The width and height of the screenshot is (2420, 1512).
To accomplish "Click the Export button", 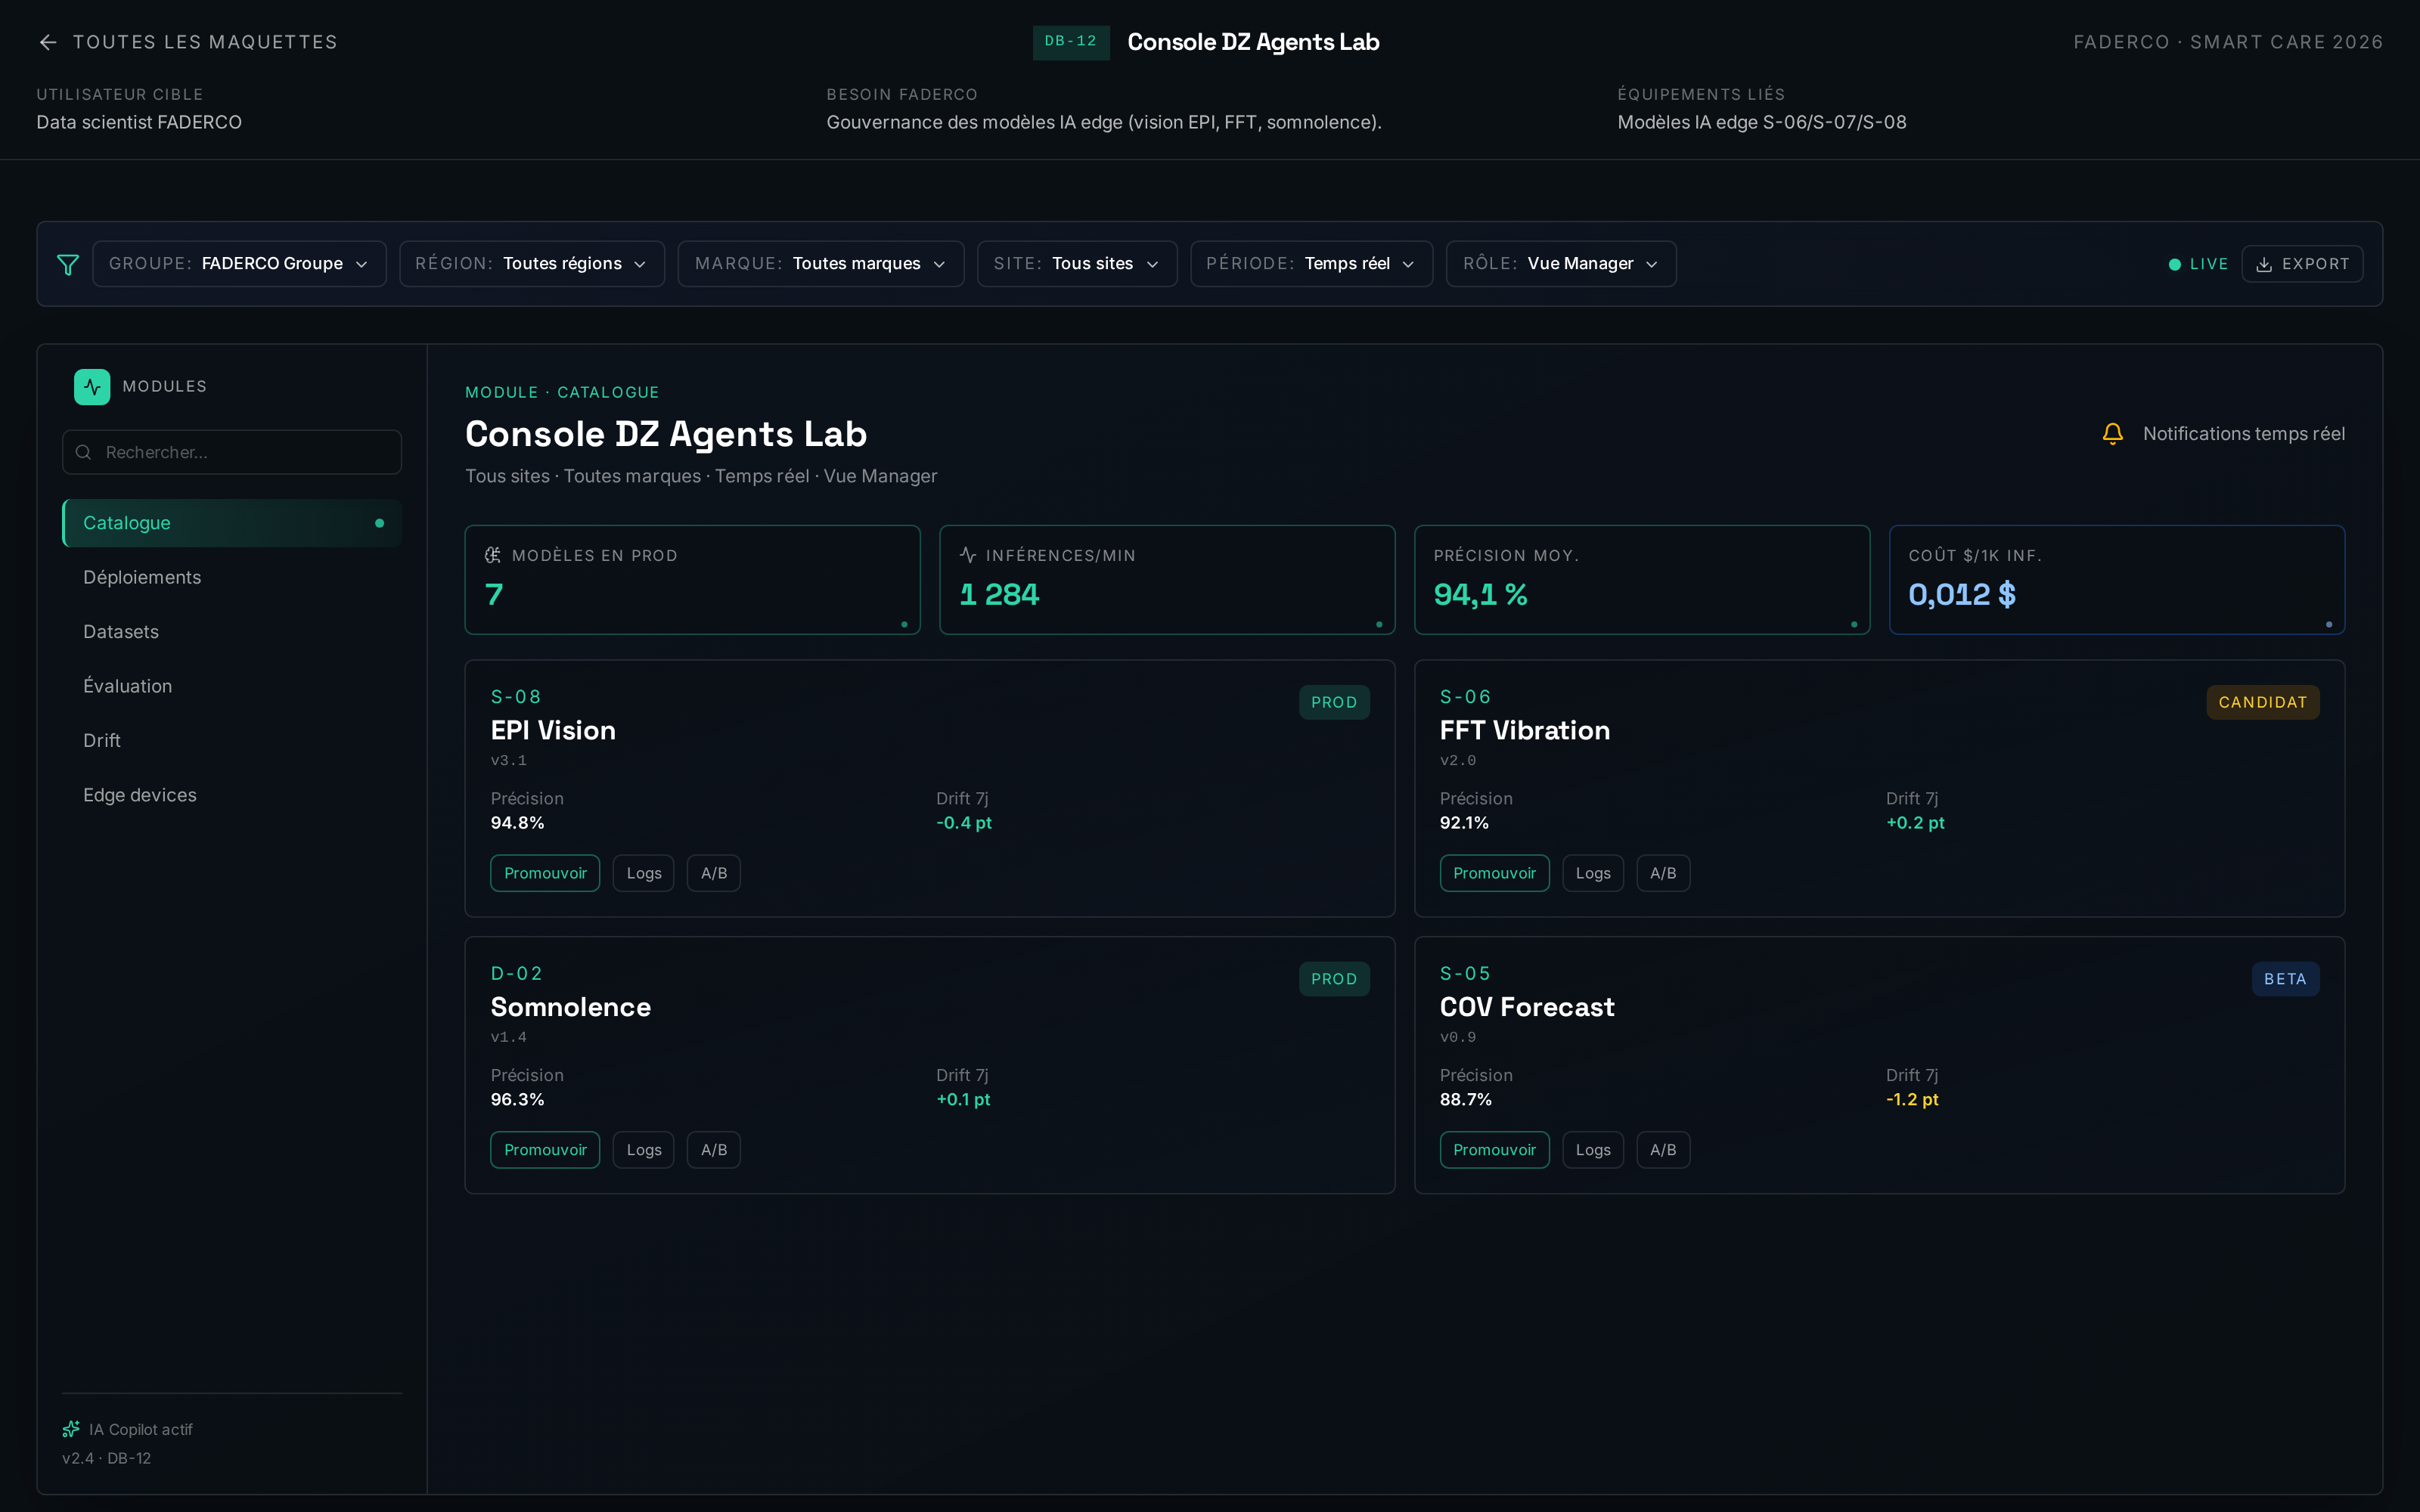I will tap(2302, 264).
